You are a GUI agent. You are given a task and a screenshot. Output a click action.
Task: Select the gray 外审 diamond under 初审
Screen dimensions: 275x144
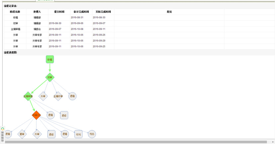click(x=43, y=96)
